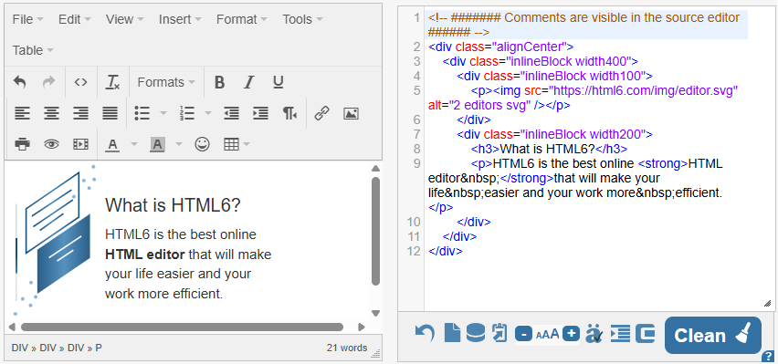Screen dimensions: 778x364
Task: Click the Clean button
Action: pyautogui.click(x=712, y=335)
